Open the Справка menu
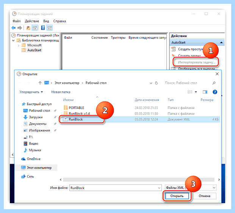This screenshot has height=213, width=235. [x=60, y=21]
